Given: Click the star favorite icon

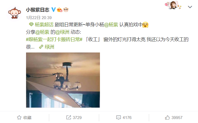Looking at the screenshot, I should click(19, 117).
